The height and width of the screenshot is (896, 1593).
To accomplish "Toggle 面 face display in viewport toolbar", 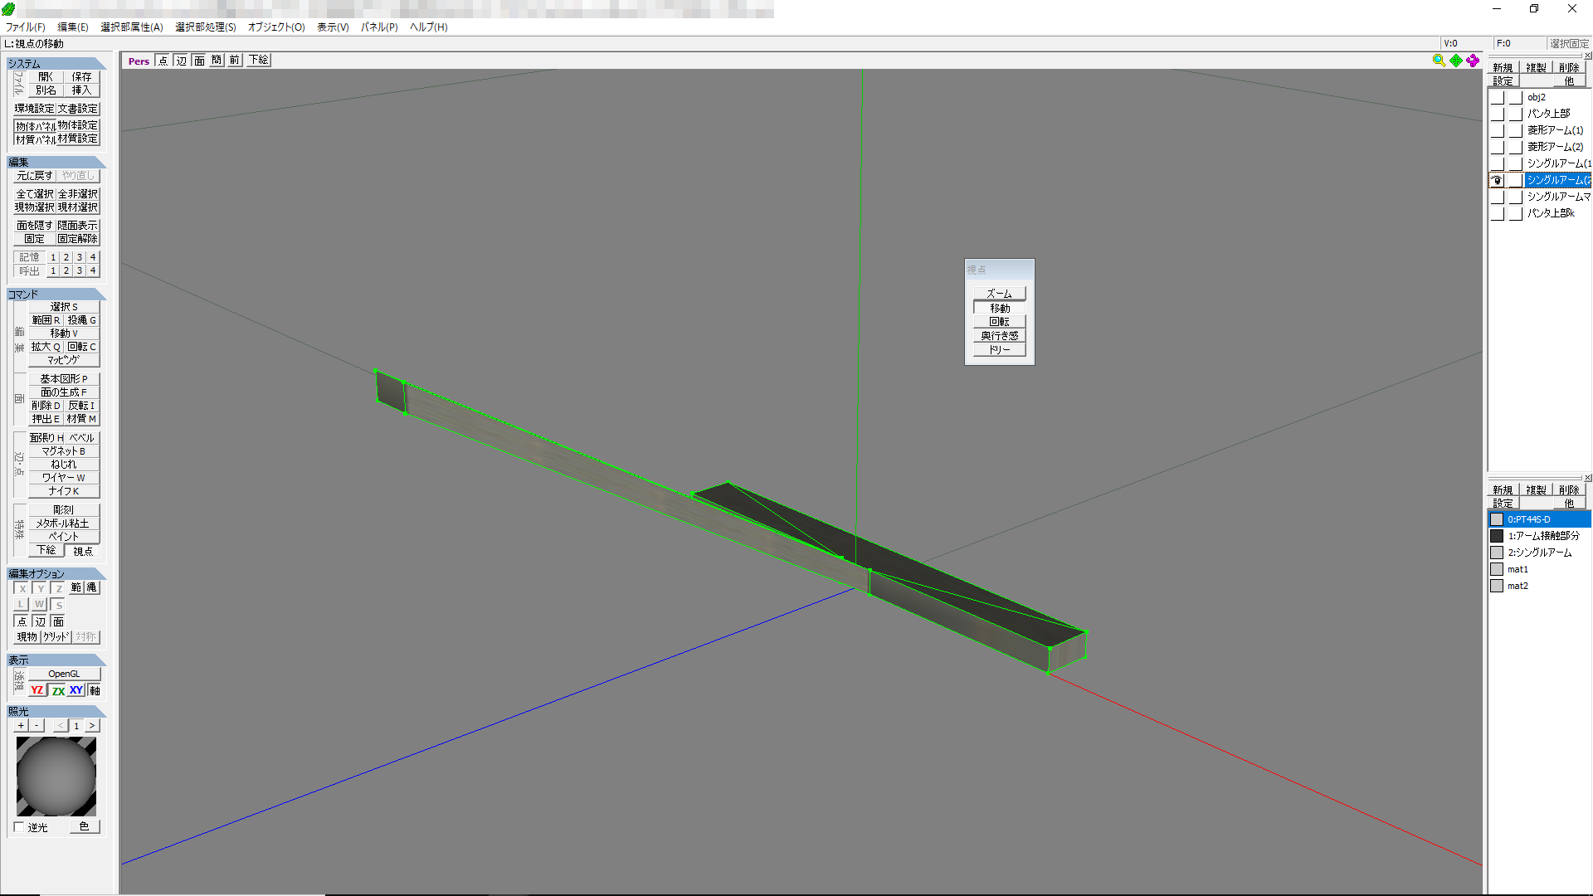I will [x=199, y=61].
